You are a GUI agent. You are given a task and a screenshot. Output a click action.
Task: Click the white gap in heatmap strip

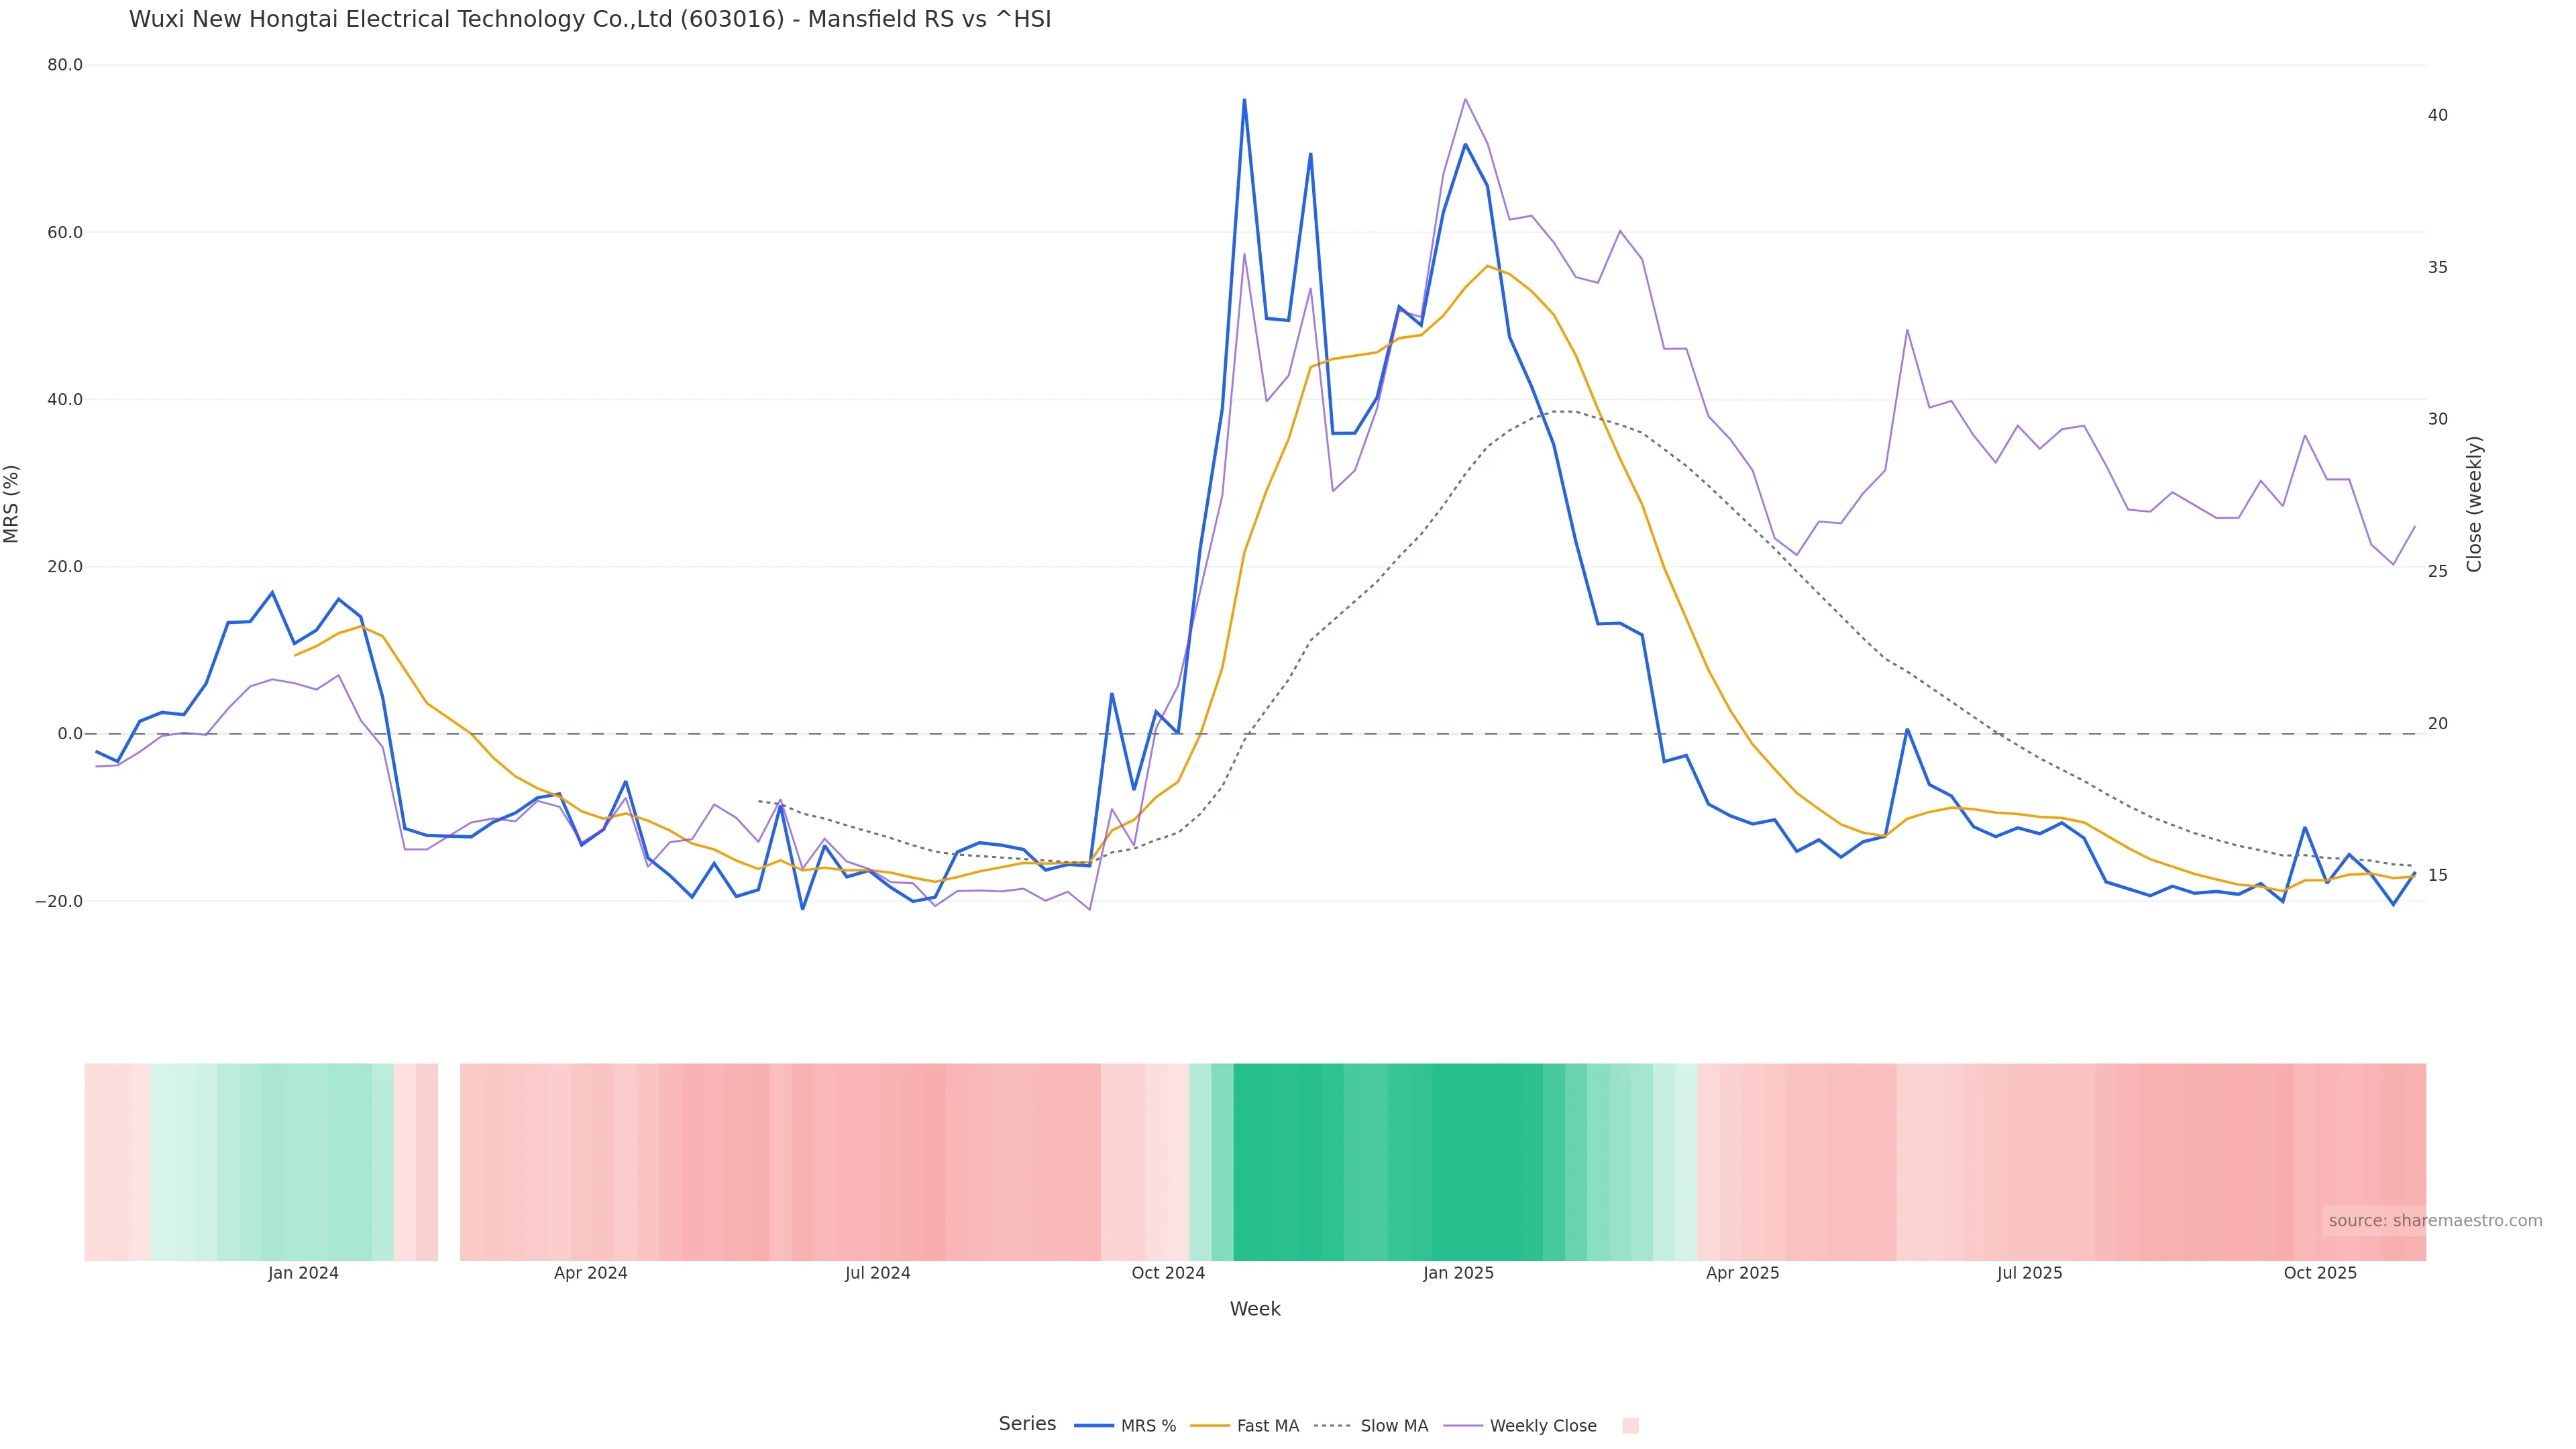coord(449,1162)
